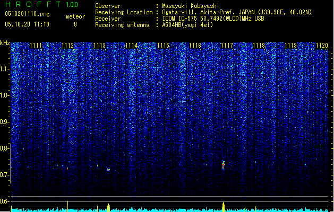Click the 1116 time marker
This screenshot has height=212, width=334.
click(195, 46)
